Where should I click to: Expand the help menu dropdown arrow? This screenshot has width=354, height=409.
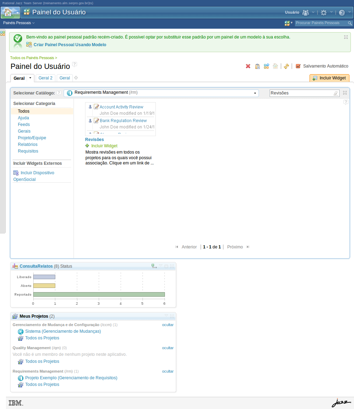click(349, 12)
